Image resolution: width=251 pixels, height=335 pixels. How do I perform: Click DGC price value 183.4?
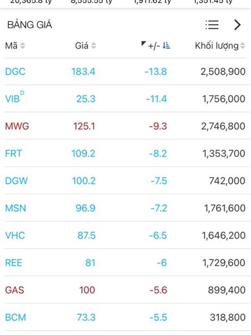[x=83, y=72]
